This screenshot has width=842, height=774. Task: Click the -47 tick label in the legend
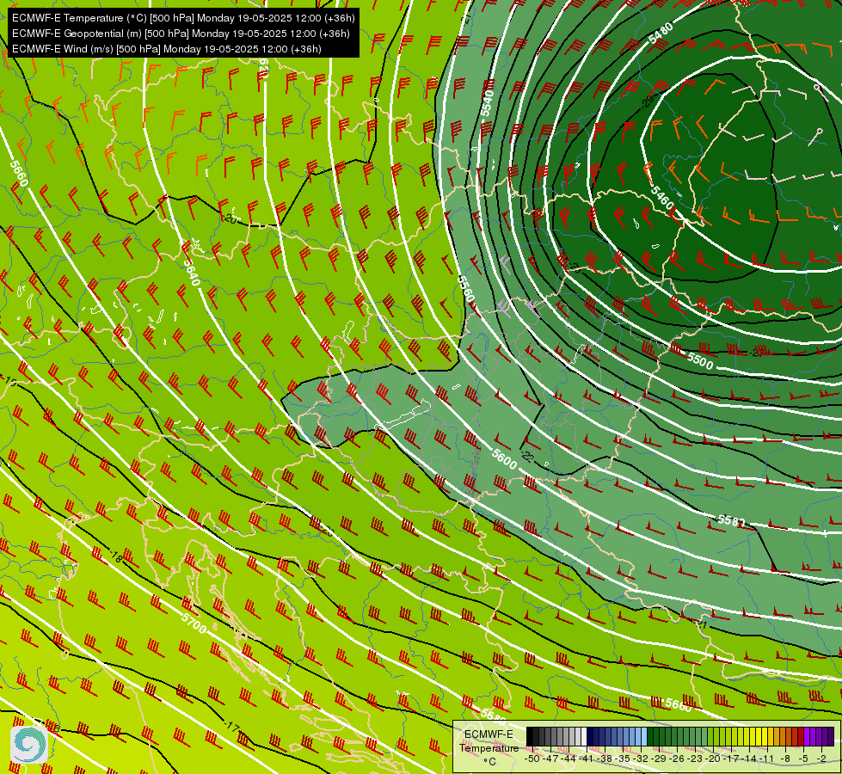[x=550, y=759]
